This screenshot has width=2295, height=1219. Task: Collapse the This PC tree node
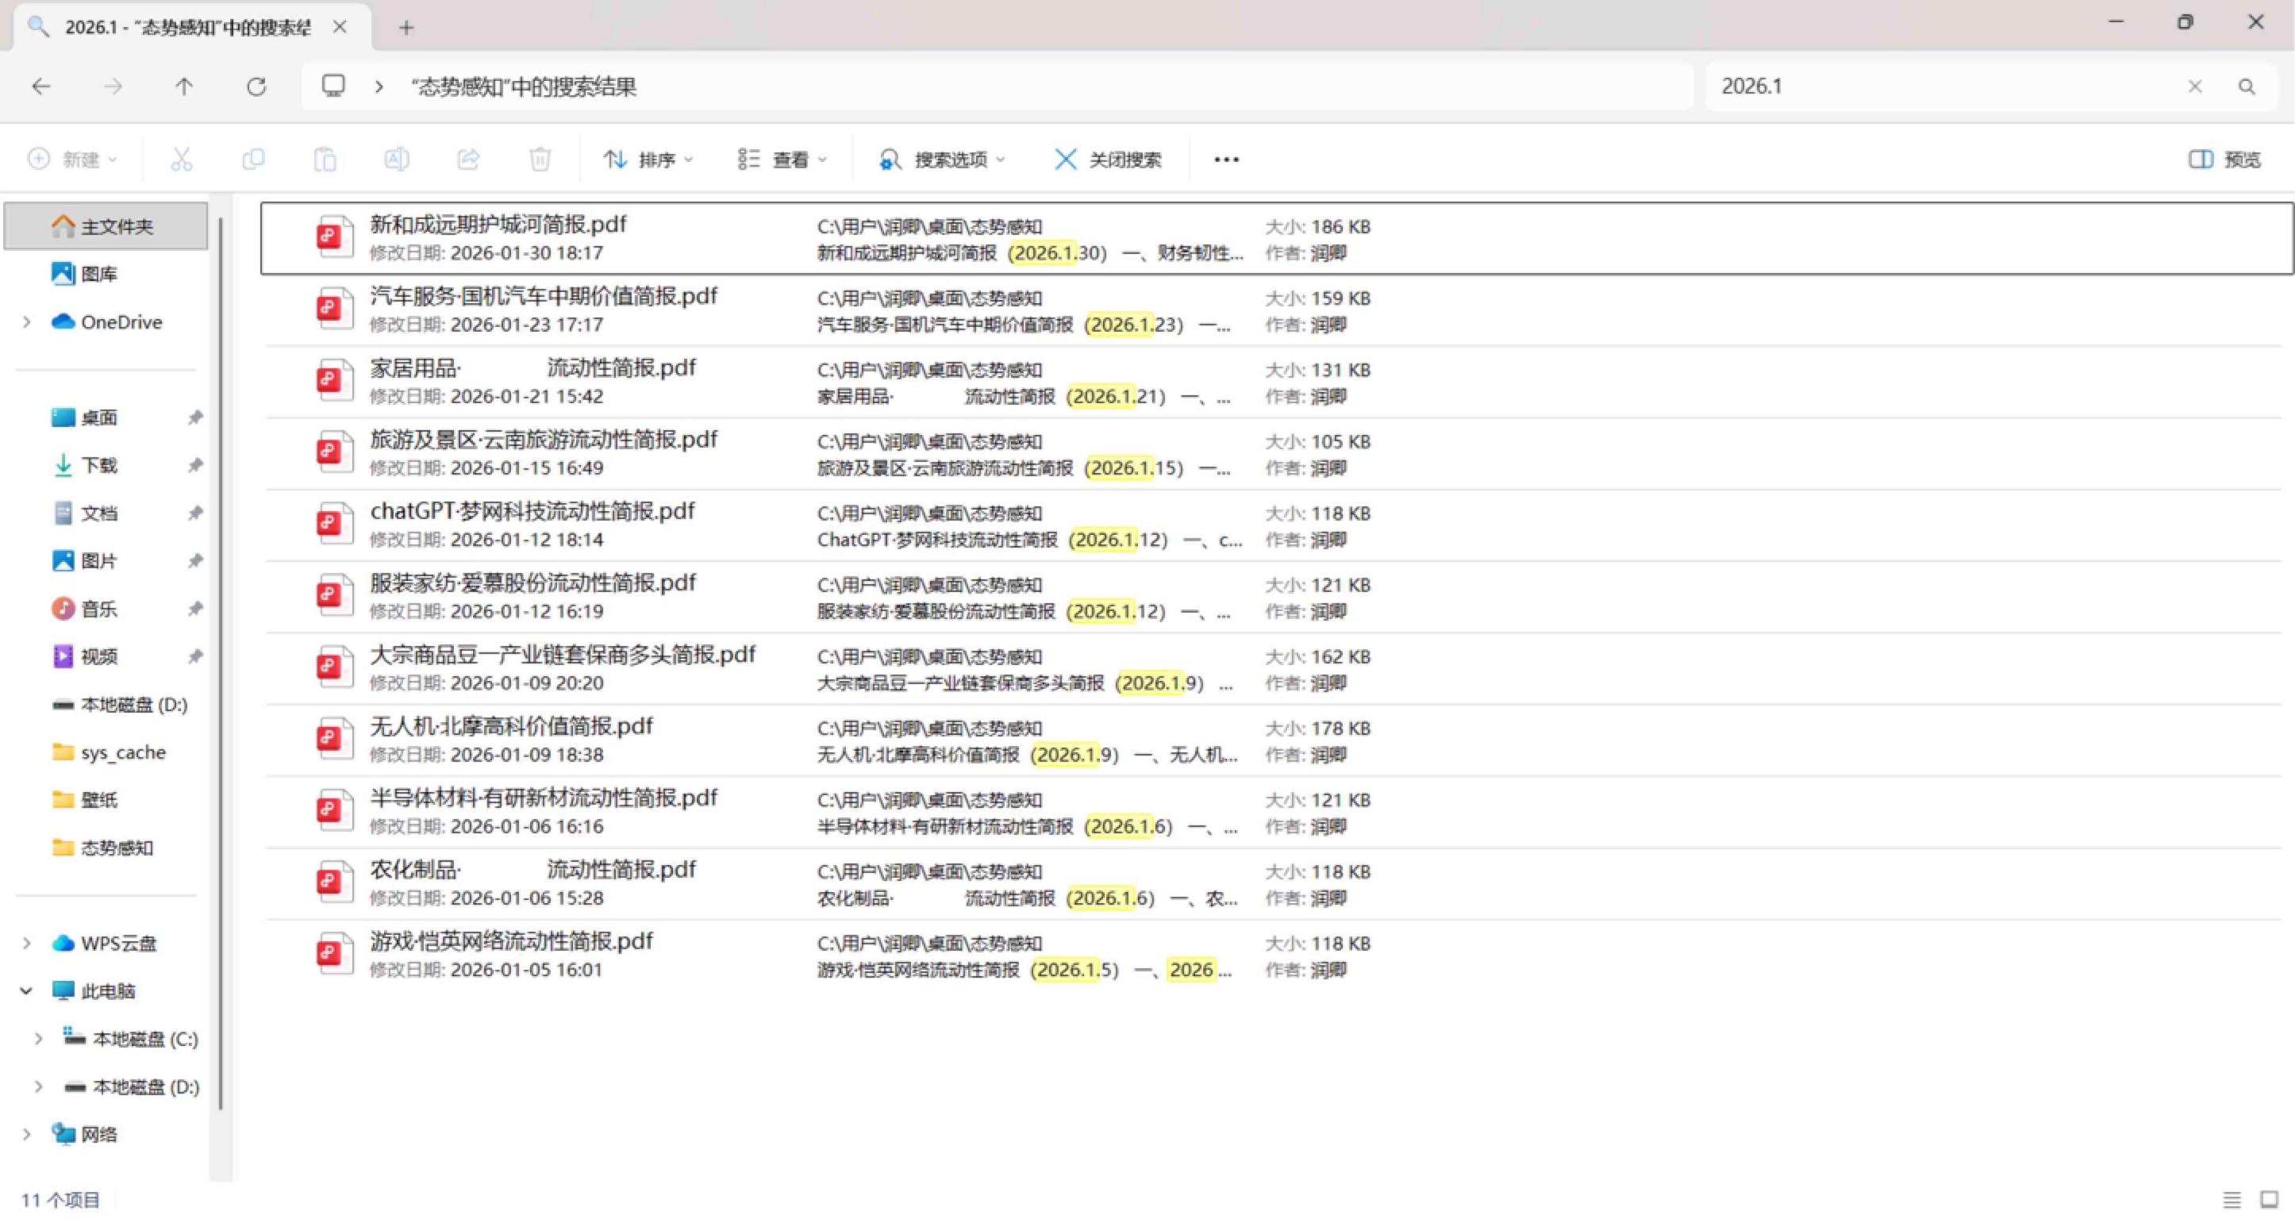click(x=27, y=991)
